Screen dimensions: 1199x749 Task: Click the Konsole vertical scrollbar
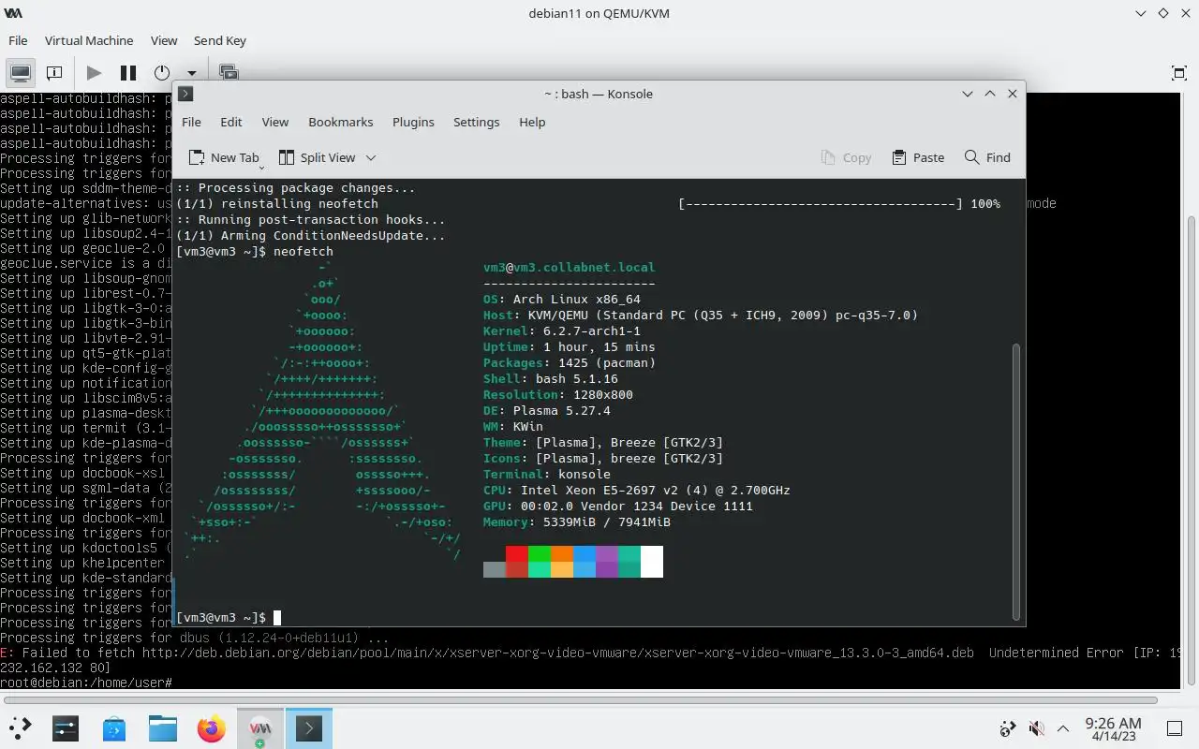click(x=1016, y=481)
